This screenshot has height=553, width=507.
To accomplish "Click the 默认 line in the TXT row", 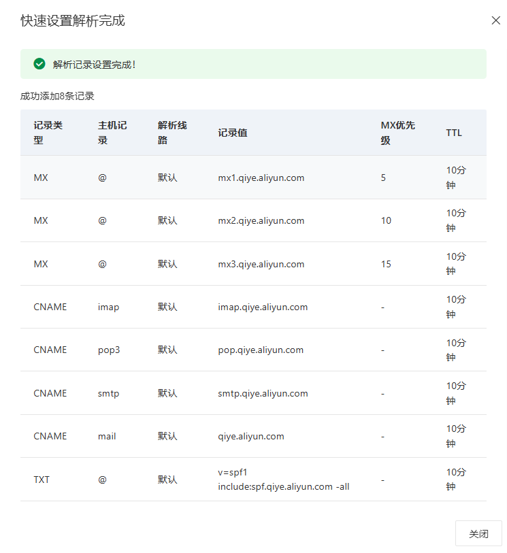I will pos(167,480).
